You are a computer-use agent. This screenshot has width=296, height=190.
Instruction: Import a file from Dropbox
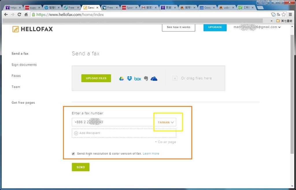point(129,79)
